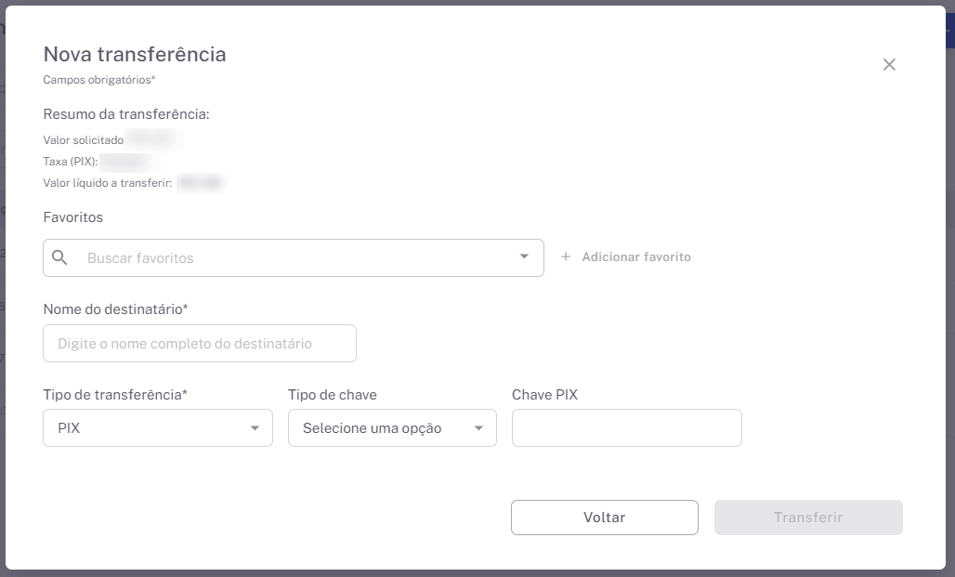Viewport: 955px width, 577px height.
Task: Click the Resumo da transferência heading
Action: (x=126, y=114)
